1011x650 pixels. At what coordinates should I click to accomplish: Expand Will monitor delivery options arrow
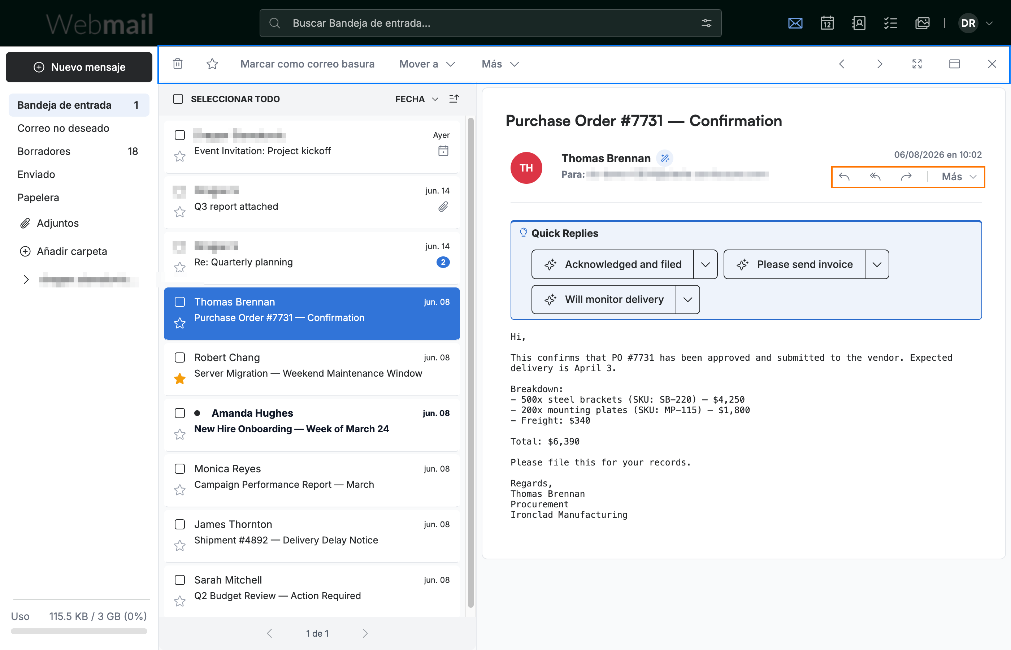coord(687,300)
